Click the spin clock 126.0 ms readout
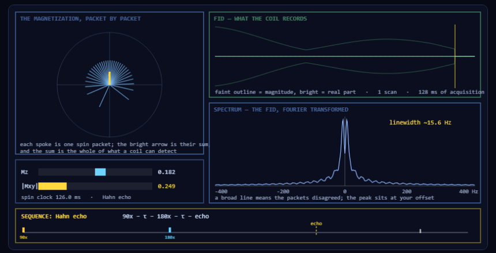This screenshot has height=253, width=496. [51, 197]
